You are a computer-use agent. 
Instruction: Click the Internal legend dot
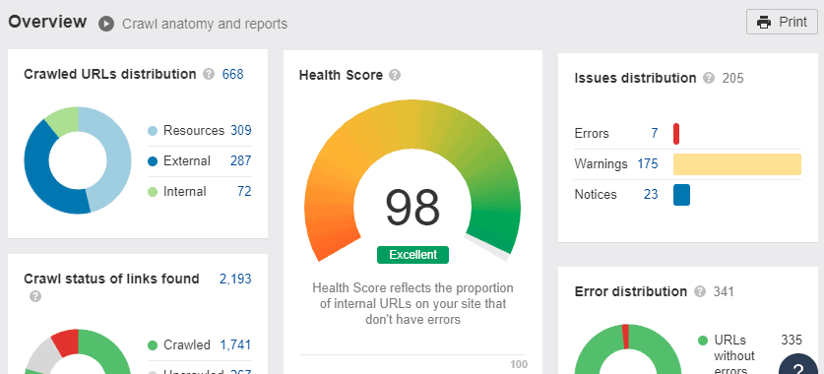(x=153, y=192)
